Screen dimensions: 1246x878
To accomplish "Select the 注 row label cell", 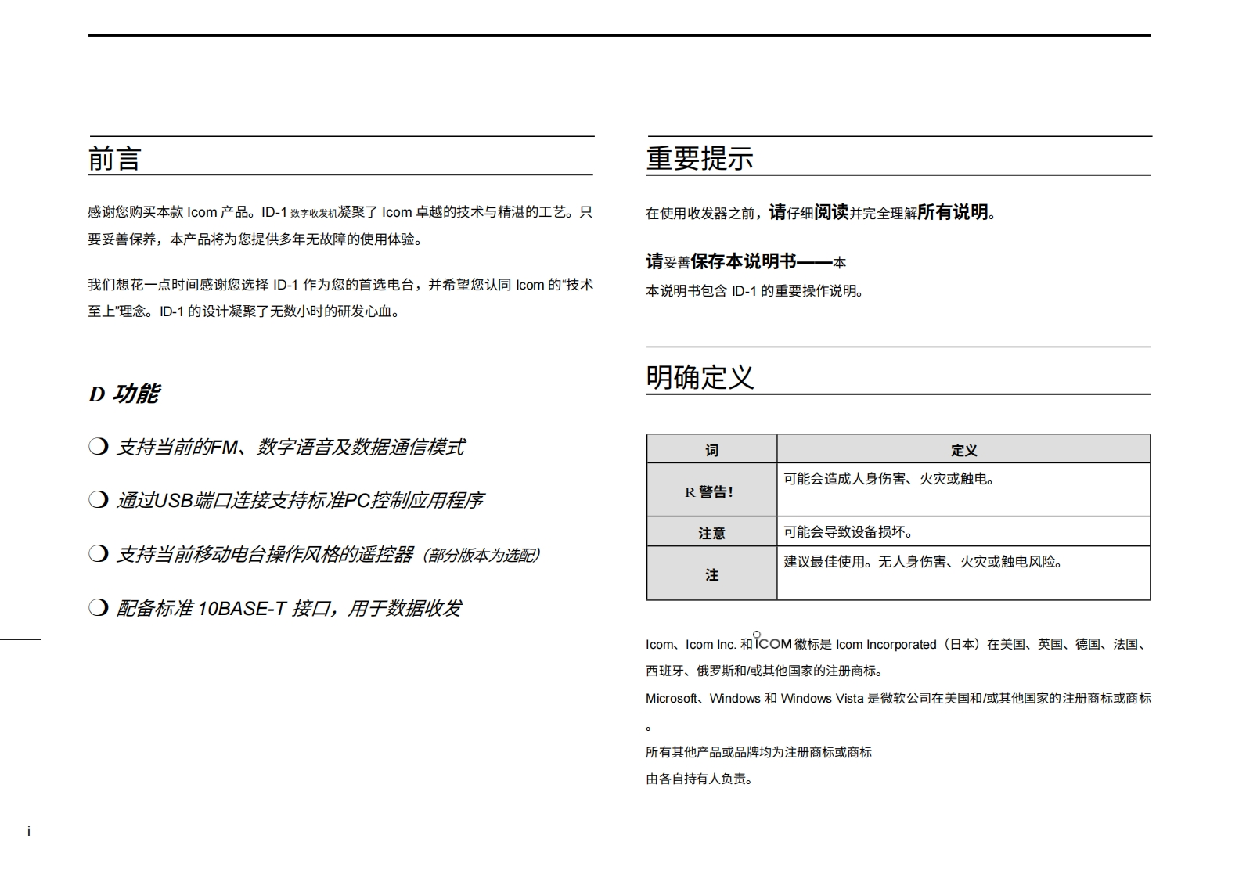I will pos(711,575).
